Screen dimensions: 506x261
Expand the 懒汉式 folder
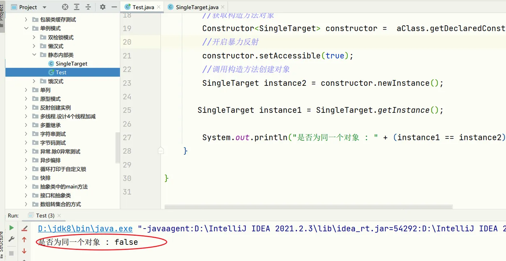[x=34, y=46]
